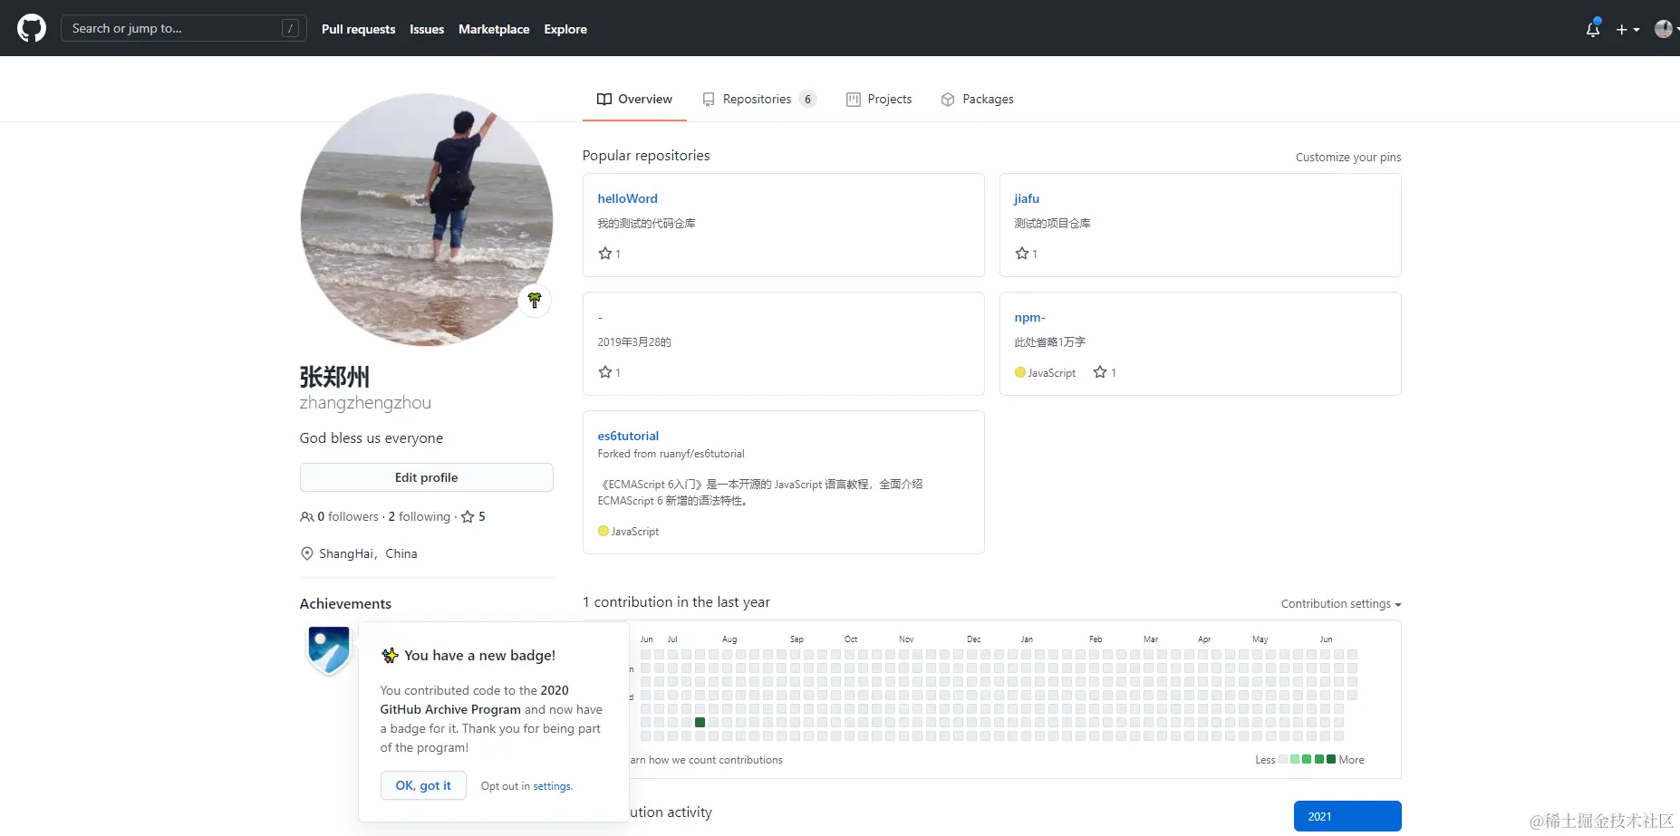Screen dimensions: 1680x836
Task: Go to Explore
Action: 565,29
